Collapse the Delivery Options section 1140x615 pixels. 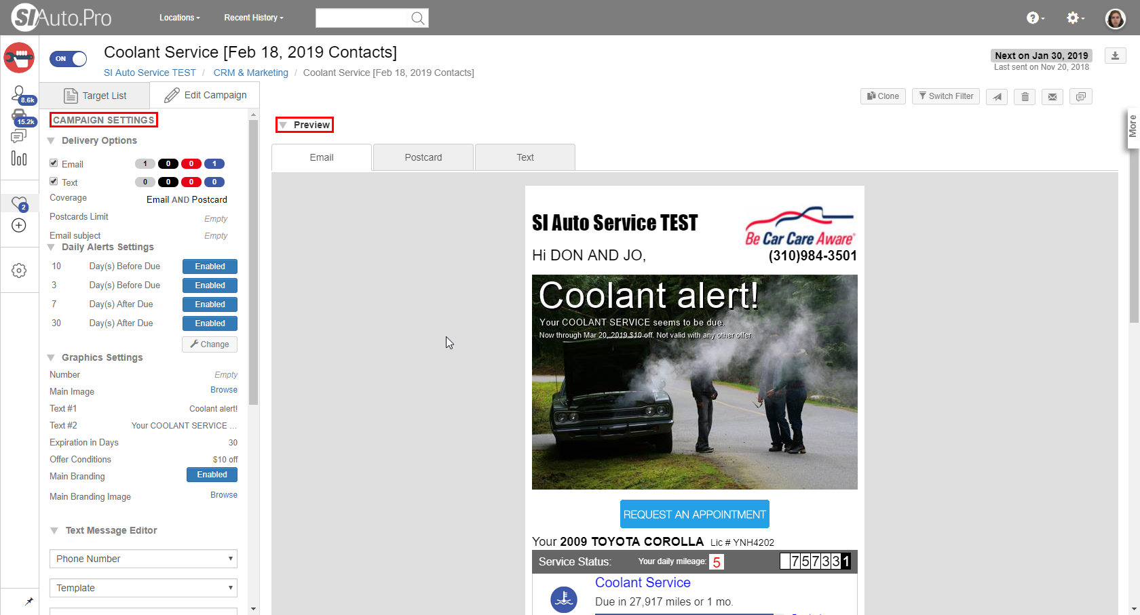[x=51, y=141]
